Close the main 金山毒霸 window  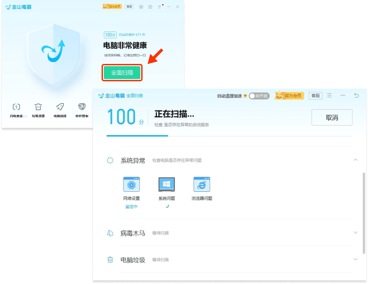(x=178, y=7)
